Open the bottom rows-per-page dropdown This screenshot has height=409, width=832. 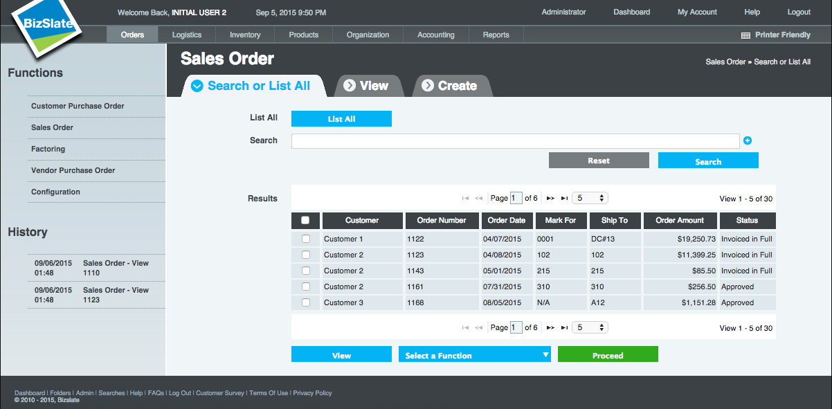coord(590,328)
